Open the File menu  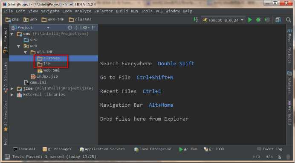8,11
